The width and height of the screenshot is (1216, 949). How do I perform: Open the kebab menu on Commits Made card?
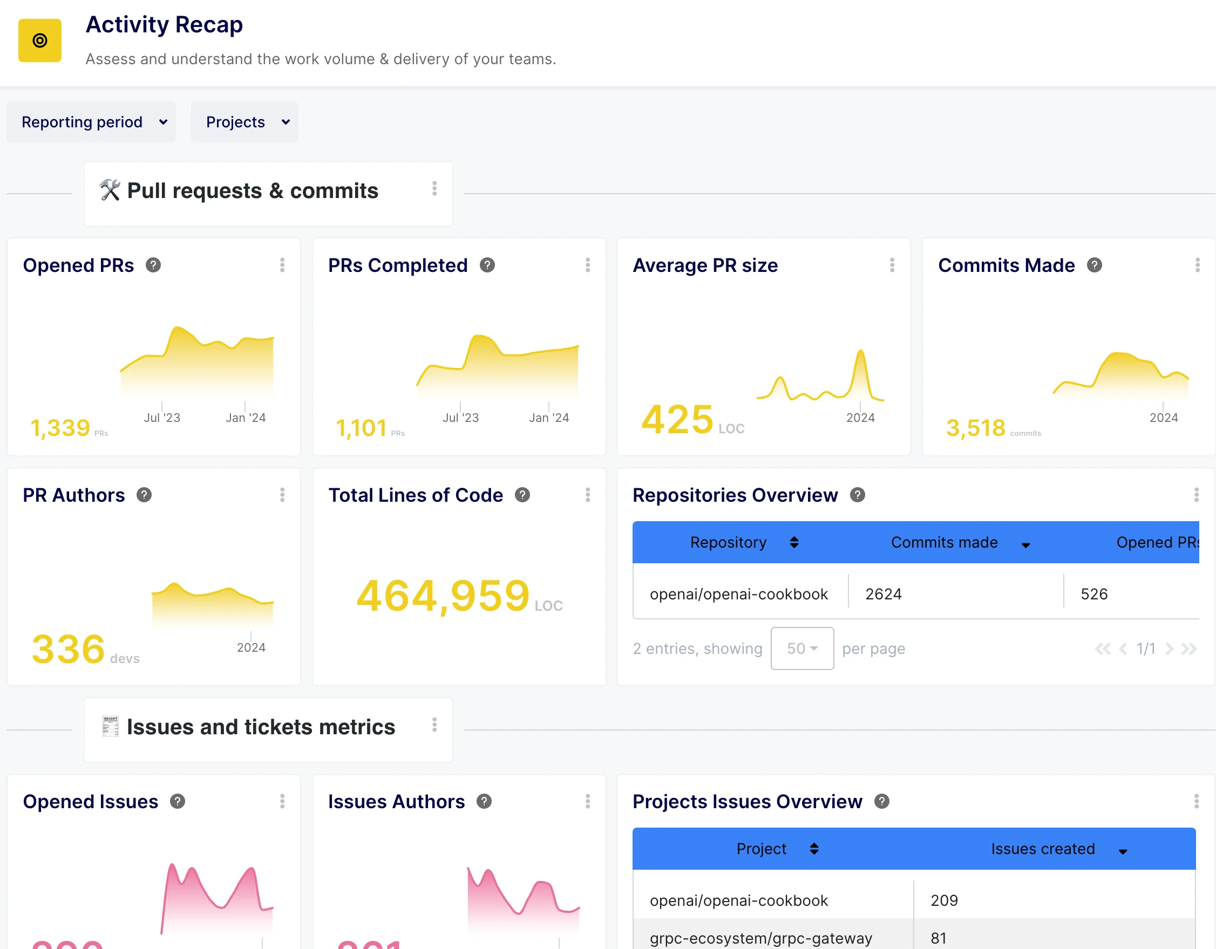(x=1198, y=265)
